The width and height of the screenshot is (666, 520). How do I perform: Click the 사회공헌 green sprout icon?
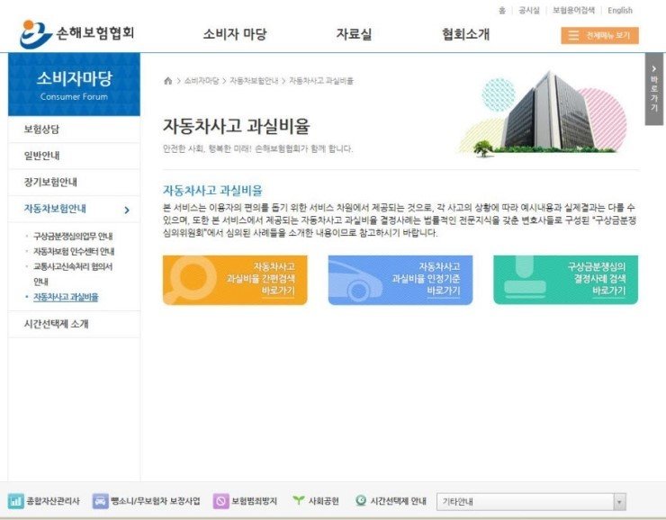(x=298, y=501)
